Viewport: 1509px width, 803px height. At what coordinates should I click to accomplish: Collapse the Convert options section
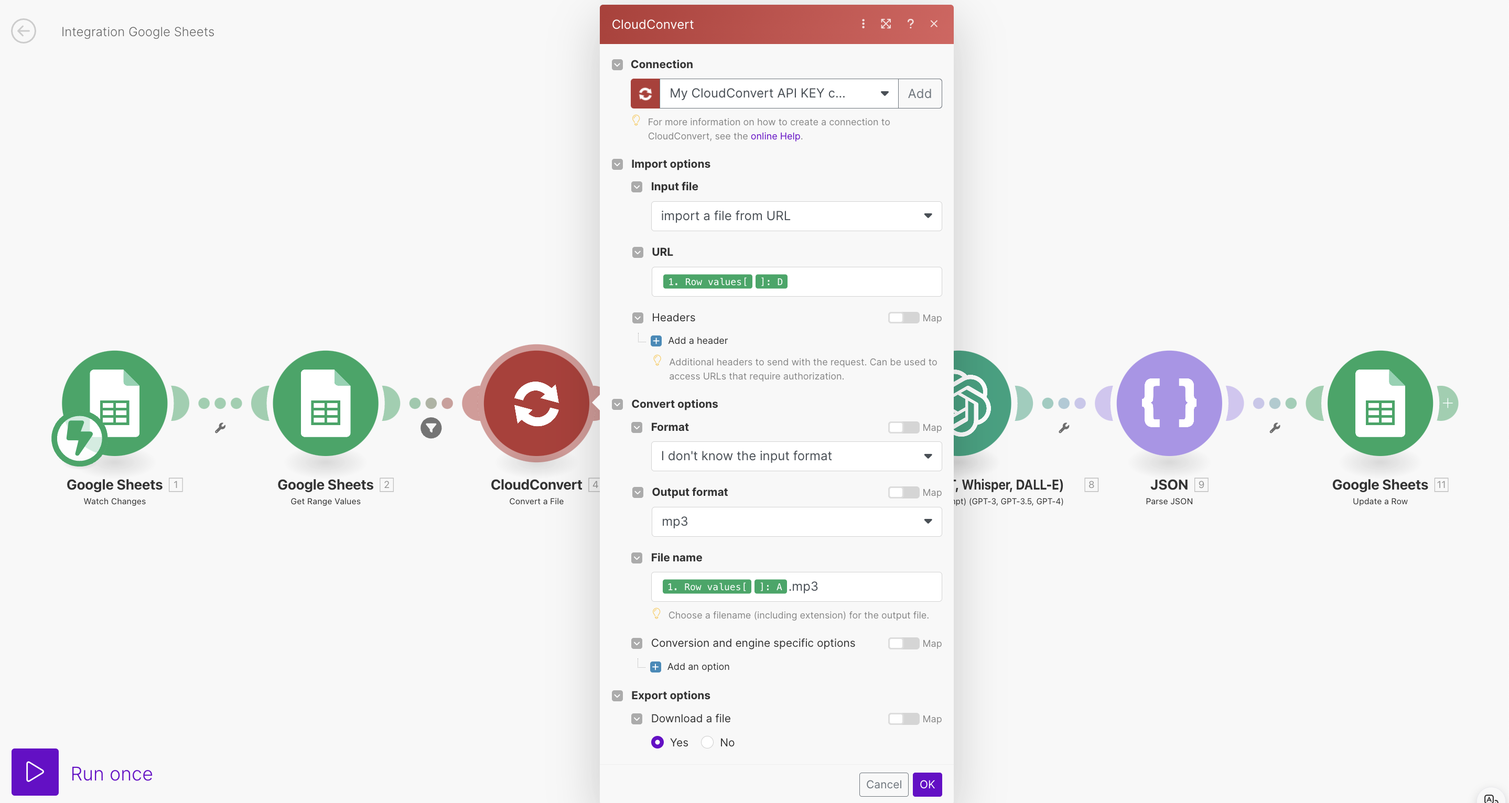tap(617, 404)
